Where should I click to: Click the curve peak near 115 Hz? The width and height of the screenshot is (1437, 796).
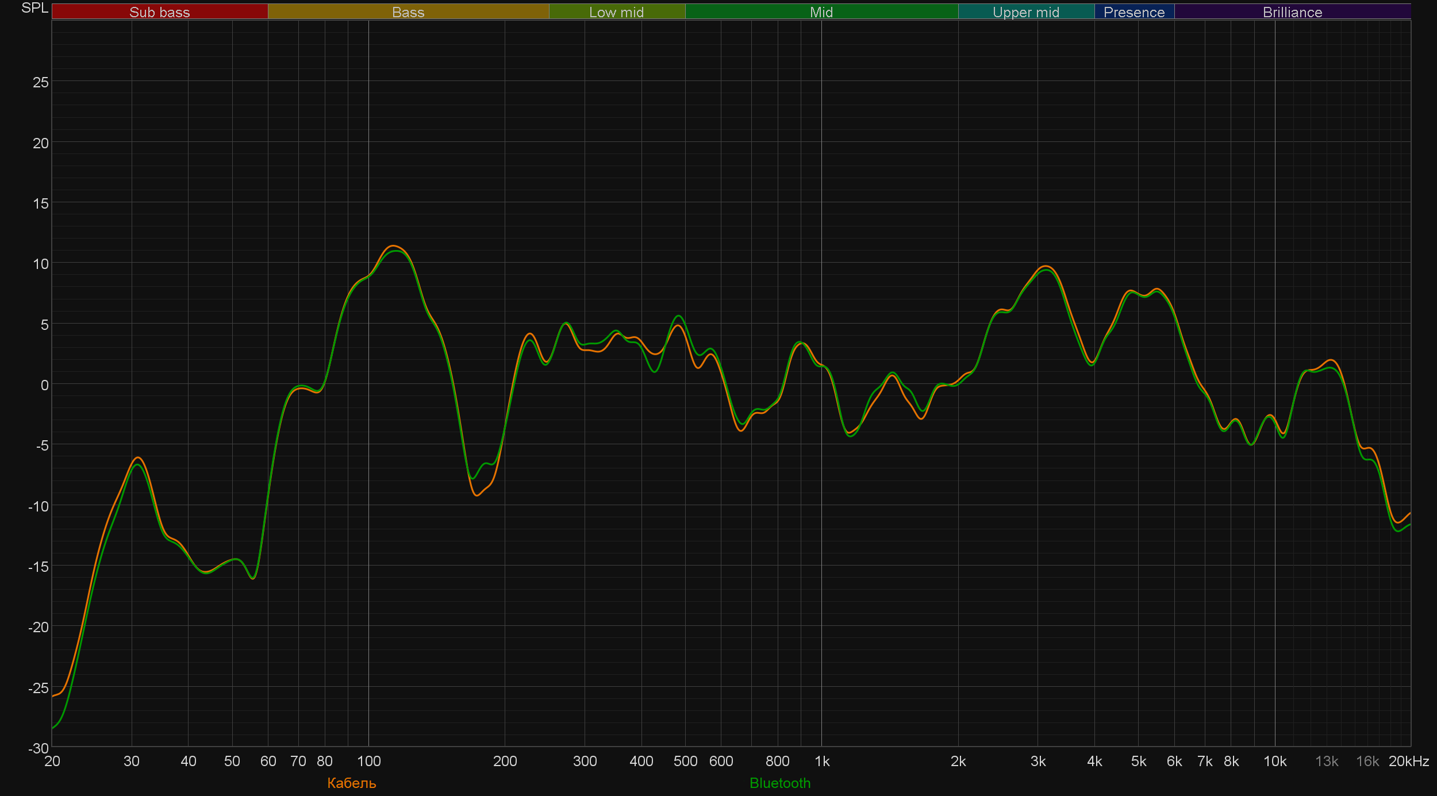pos(394,247)
